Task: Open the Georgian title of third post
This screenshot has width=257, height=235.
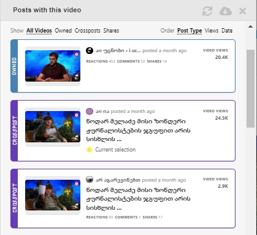Action: [x=138, y=199]
